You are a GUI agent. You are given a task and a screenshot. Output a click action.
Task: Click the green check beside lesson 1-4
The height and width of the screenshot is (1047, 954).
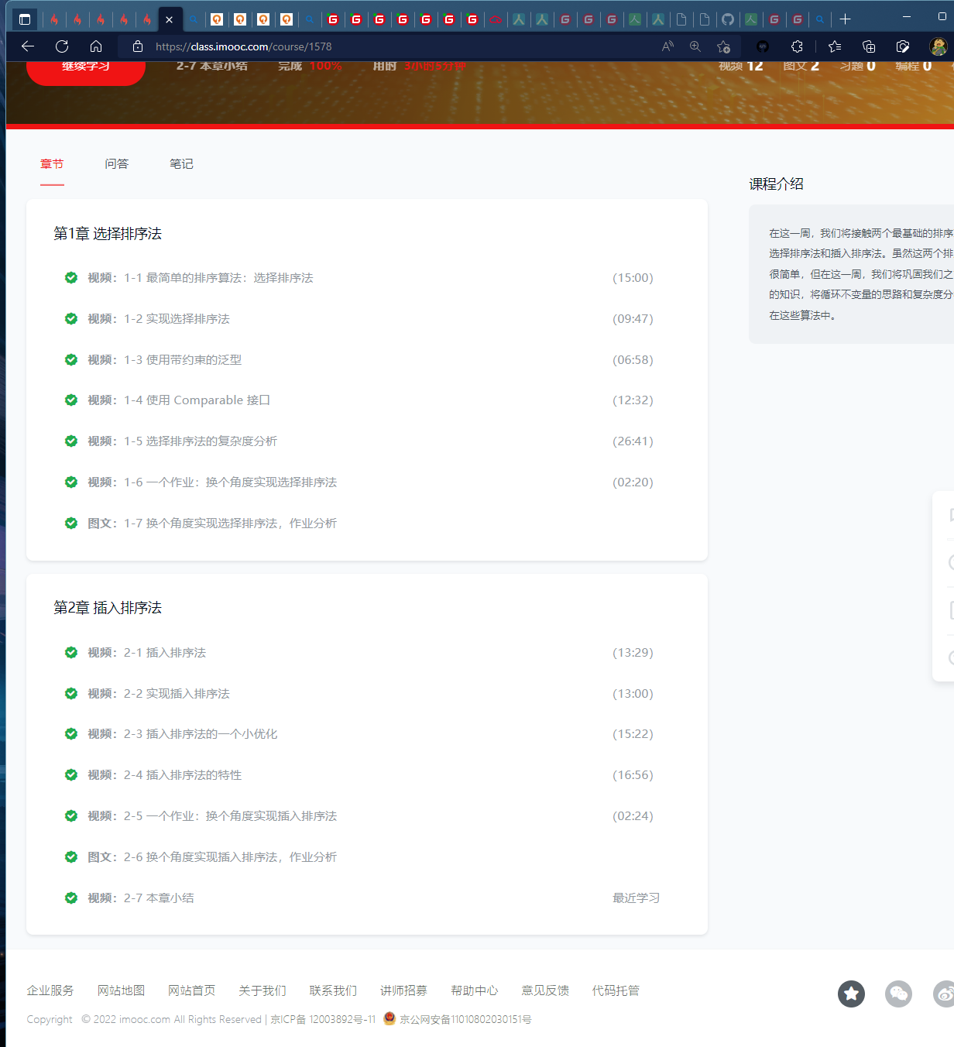click(x=71, y=400)
